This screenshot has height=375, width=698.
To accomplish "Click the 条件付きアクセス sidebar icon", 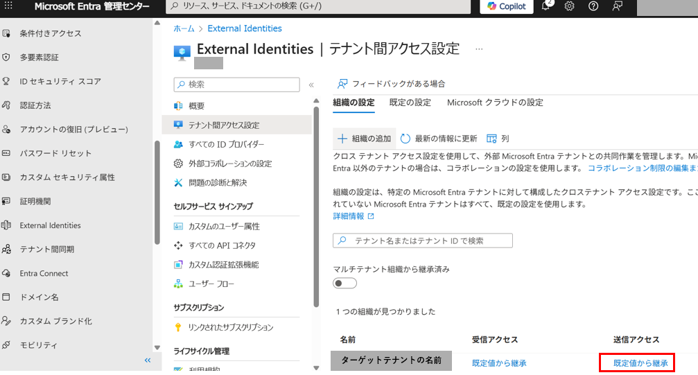I will (x=6, y=33).
